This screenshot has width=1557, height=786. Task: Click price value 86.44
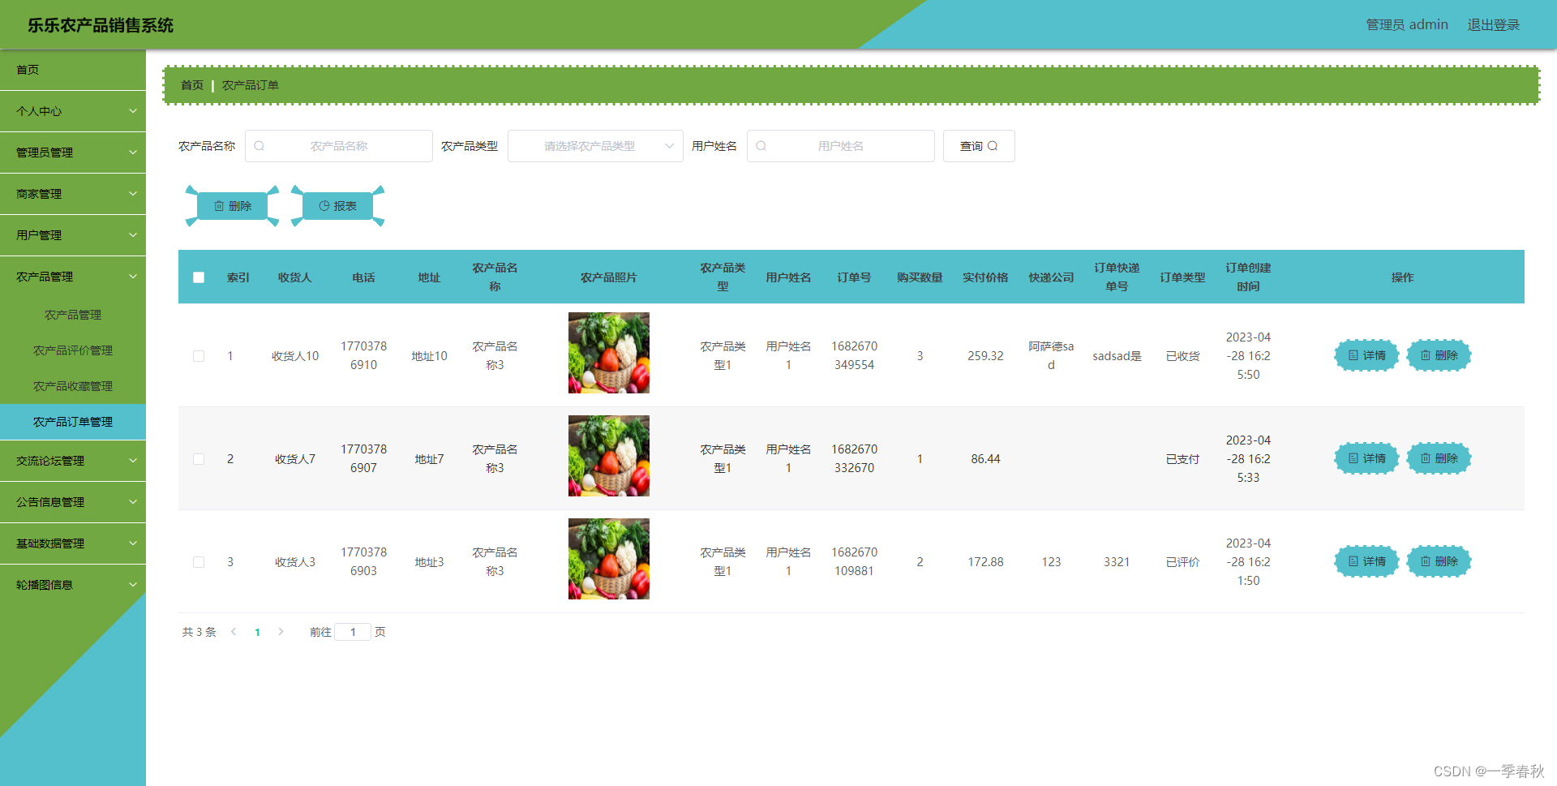985,459
